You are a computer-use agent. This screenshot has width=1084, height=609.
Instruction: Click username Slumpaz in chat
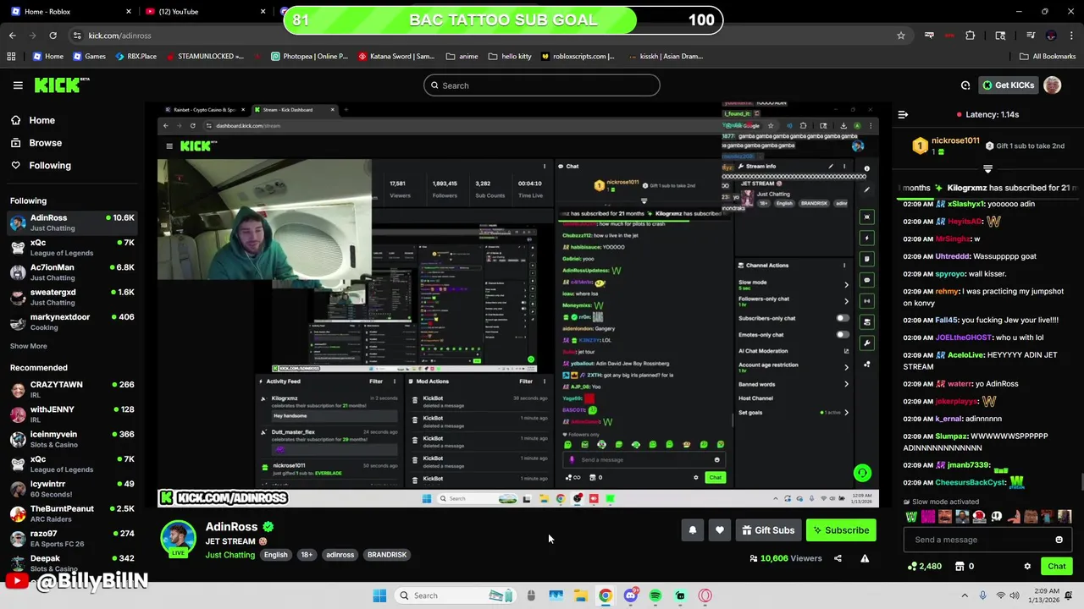coord(951,436)
